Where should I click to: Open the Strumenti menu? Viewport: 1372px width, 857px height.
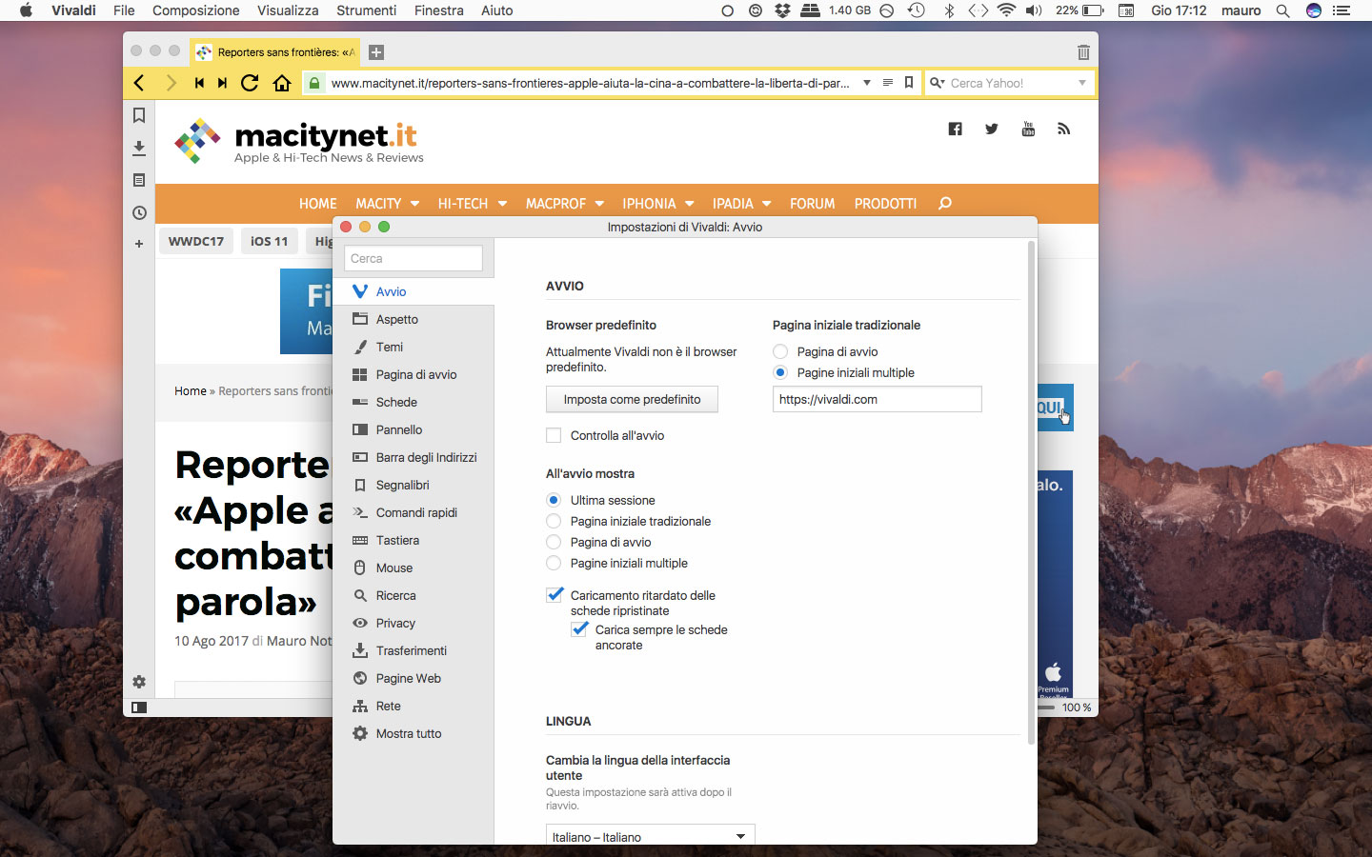pos(366,10)
